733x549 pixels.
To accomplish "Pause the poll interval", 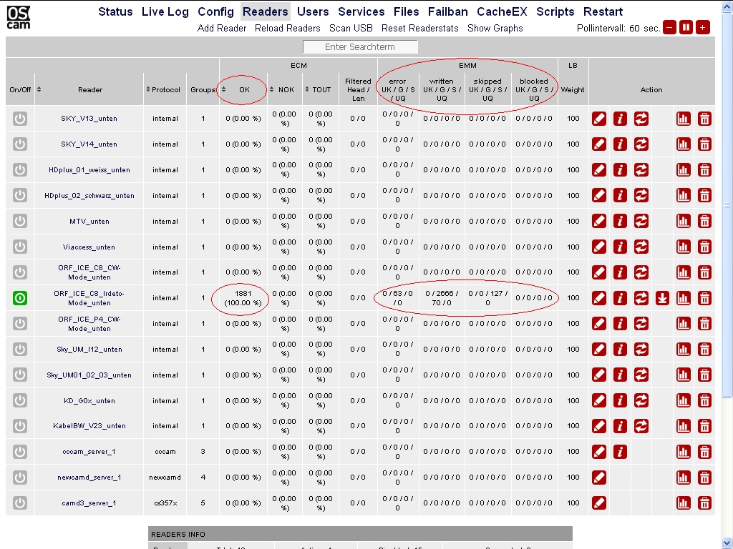I will pyautogui.click(x=686, y=28).
